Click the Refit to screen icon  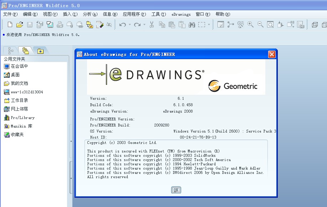(x=270, y=25)
